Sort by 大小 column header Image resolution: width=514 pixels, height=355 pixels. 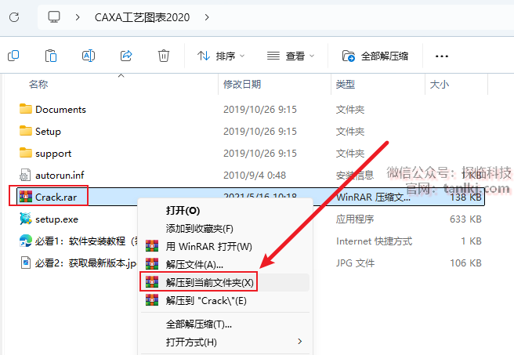click(x=440, y=84)
